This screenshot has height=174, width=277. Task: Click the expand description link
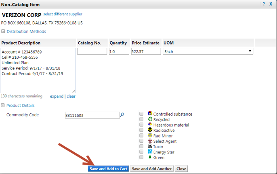(x=57, y=96)
